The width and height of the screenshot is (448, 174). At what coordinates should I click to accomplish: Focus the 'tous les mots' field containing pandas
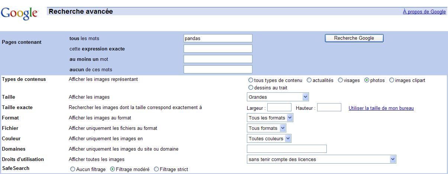(x=218, y=38)
